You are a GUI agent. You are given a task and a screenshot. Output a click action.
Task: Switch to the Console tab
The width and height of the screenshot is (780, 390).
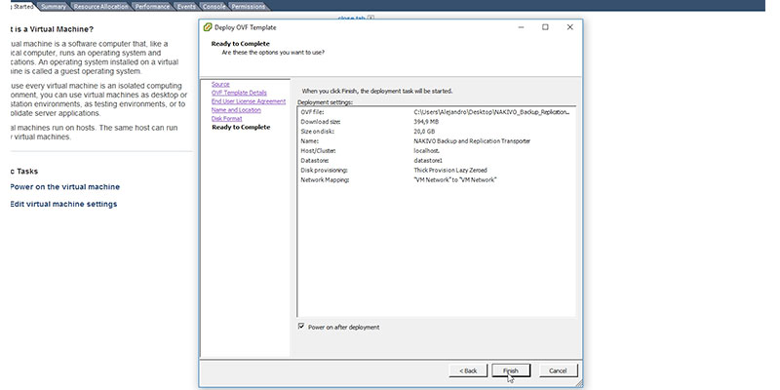(214, 7)
